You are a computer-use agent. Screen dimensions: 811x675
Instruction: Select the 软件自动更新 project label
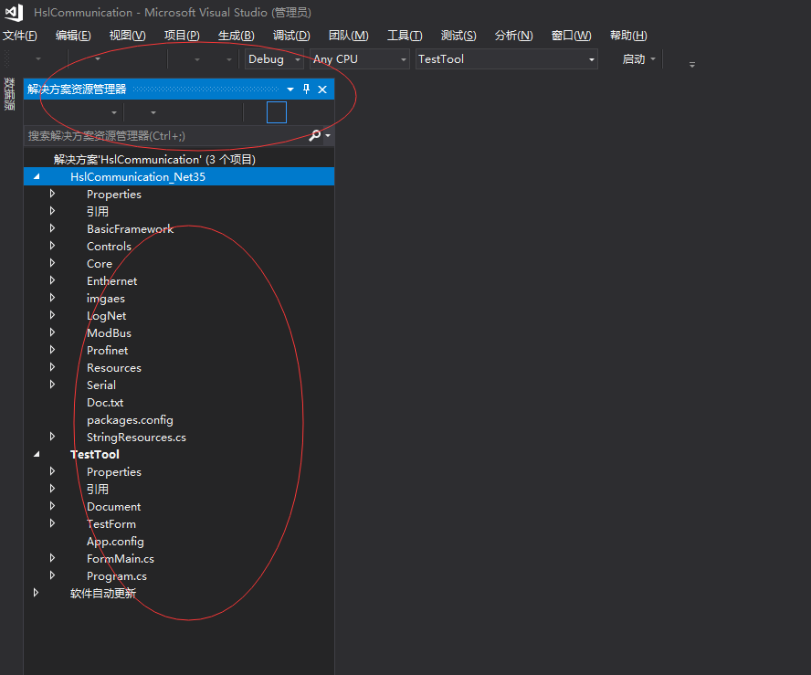(103, 594)
